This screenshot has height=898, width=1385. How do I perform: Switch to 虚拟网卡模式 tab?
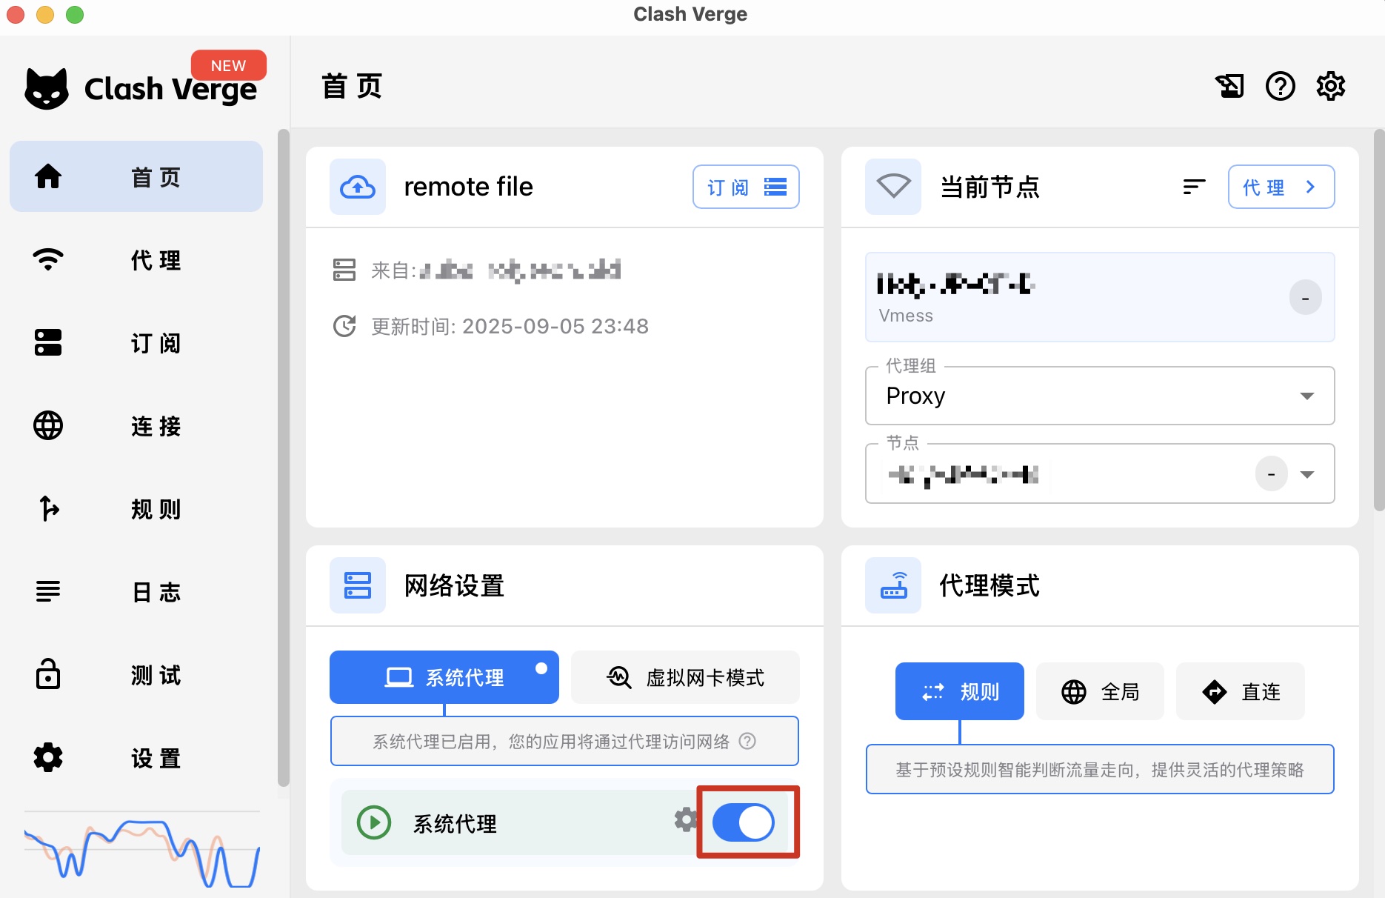point(685,677)
